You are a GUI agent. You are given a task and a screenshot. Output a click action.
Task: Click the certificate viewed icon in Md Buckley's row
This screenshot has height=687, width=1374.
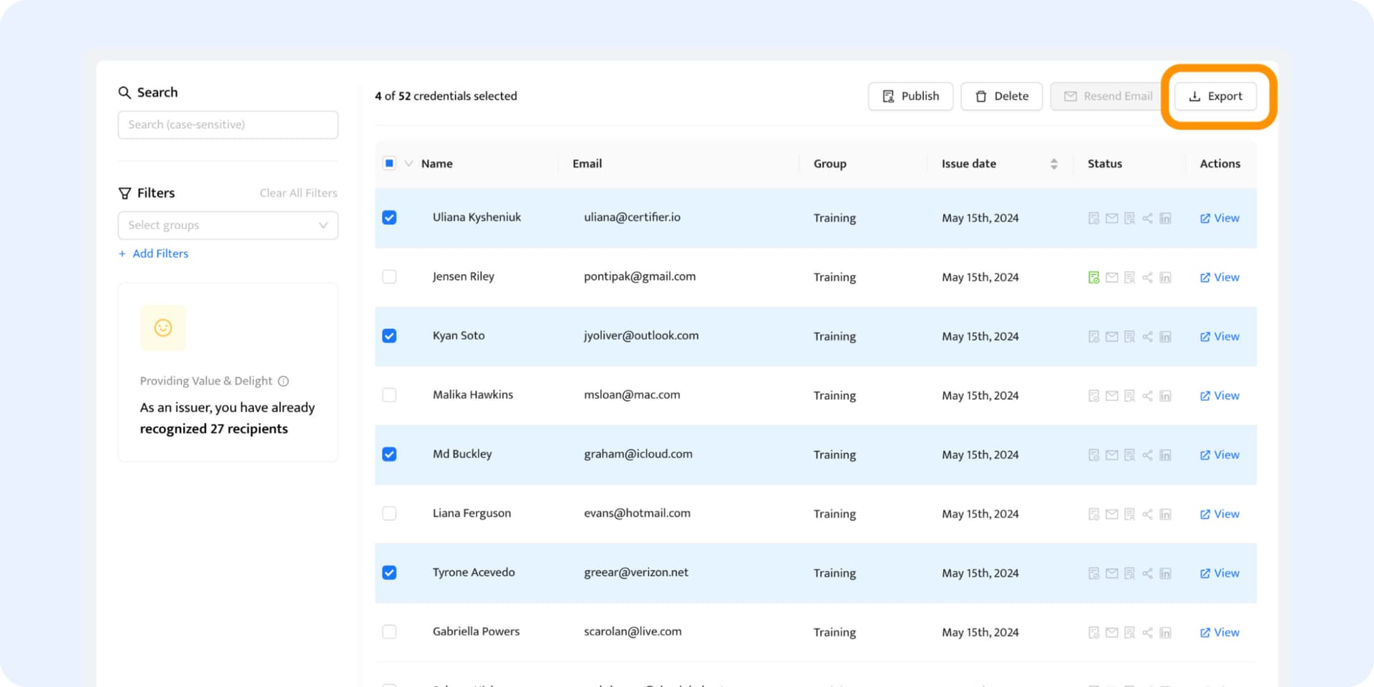(1129, 455)
